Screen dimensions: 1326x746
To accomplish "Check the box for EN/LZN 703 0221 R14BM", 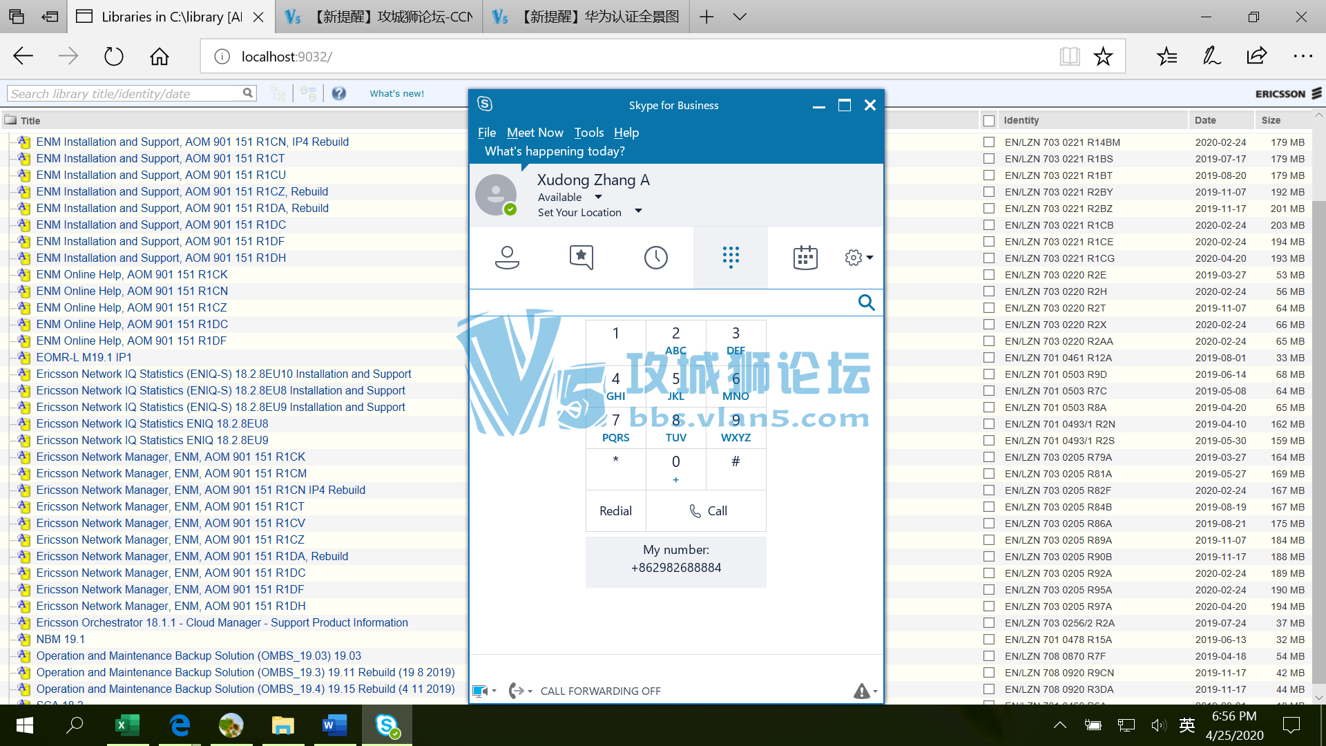I will [x=989, y=142].
